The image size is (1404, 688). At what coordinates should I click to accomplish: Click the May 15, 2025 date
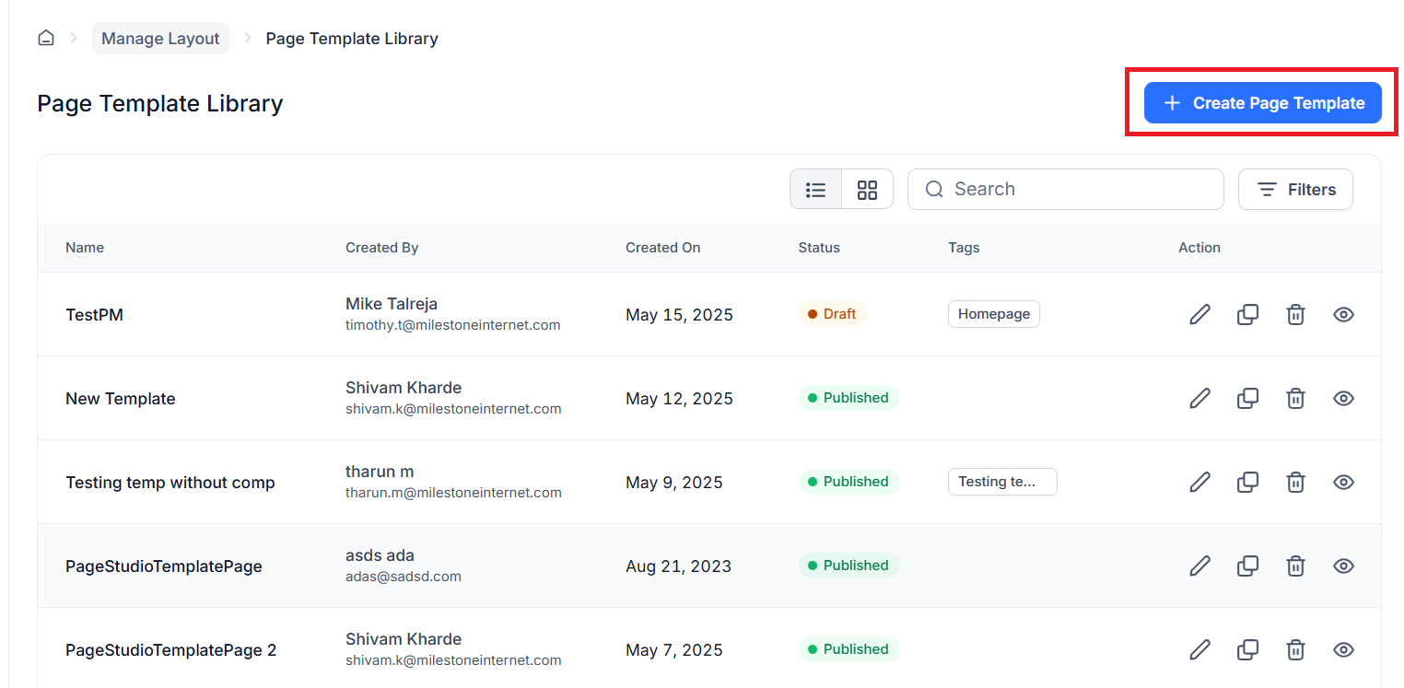point(680,315)
